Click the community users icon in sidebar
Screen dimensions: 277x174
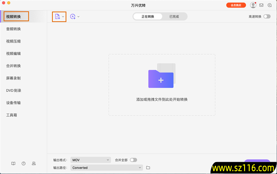[x=34, y=163]
